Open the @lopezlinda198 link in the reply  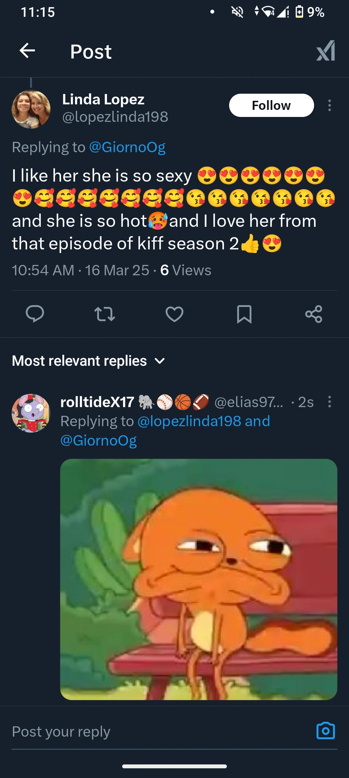point(189,421)
